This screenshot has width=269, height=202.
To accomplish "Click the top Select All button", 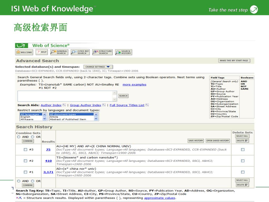I will [242, 136].
